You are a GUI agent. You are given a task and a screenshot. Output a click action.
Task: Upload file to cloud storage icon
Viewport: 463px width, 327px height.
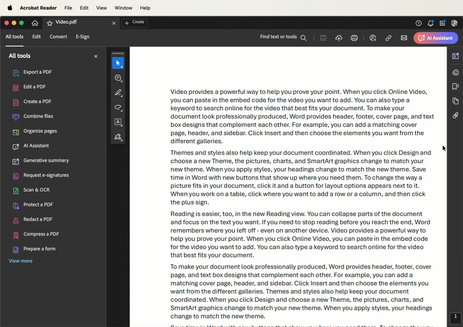[x=339, y=38]
